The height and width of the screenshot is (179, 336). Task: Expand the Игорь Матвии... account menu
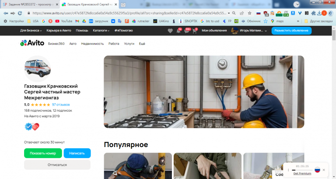[x=249, y=31]
